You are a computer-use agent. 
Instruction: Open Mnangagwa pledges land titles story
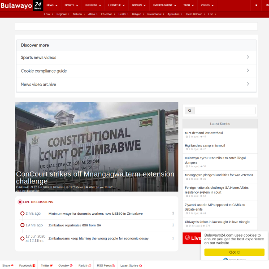(x=219, y=175)
